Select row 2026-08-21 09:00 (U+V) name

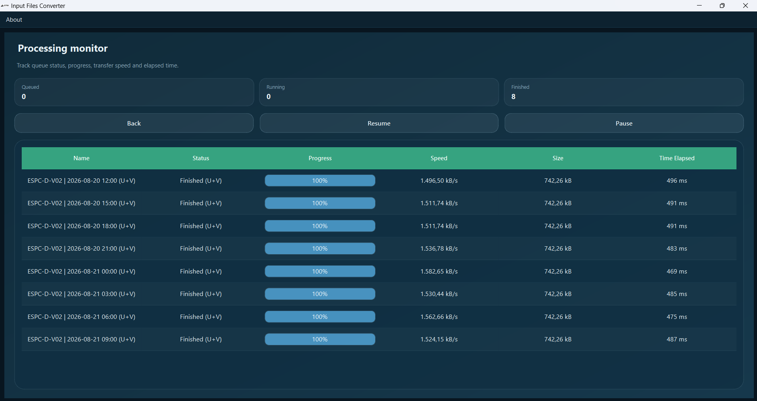click(81, 339)
